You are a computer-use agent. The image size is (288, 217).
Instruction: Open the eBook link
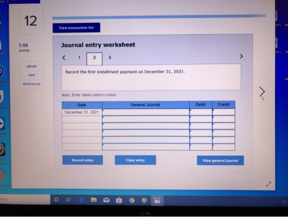pyautogui.click(x=31, y=66)
